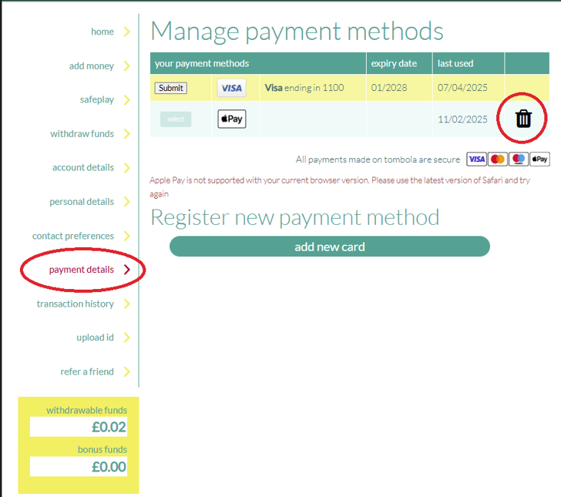Click the Visa ending in 1100 text
This screenshot has width=561, height=497.
304,88
